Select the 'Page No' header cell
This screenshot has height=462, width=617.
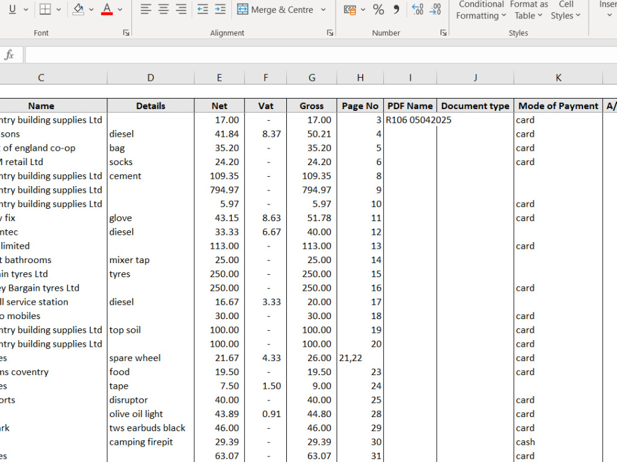(x=360, y=106)
